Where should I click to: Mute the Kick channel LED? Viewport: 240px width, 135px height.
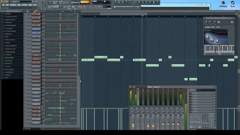(x=25, y=55)
